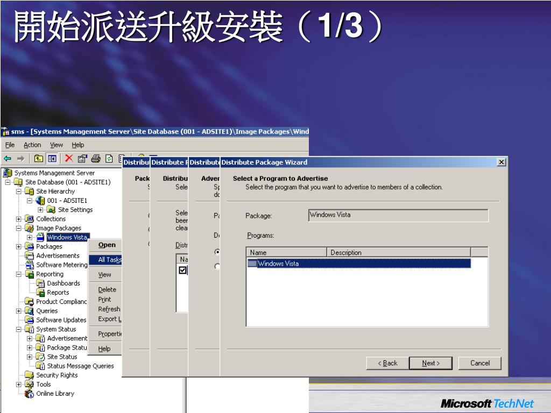Close the Distribute Package Wizard dialog
The image size is (551, 413).
click(x=502, y=162)
